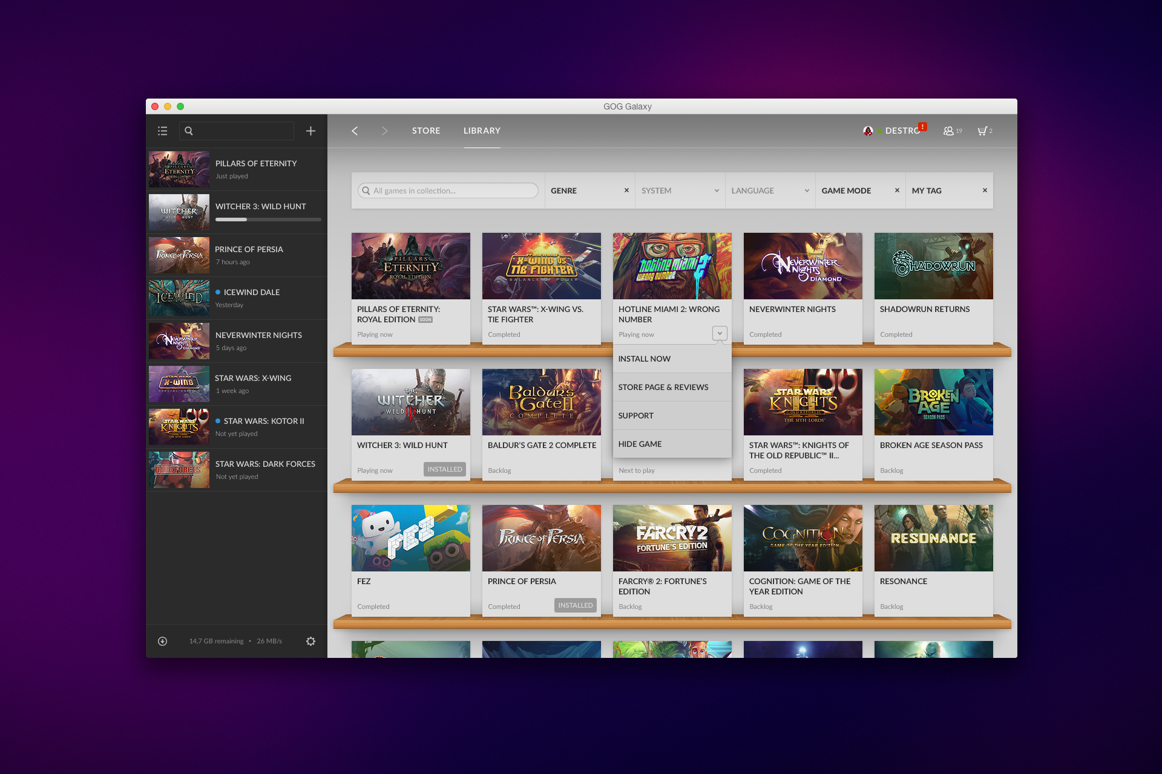The width and height of the screenshot is (1162, 774).
Task: Click on Witcher 3 Wild Hunt thumbnail
Action: [x=412, y=400]
